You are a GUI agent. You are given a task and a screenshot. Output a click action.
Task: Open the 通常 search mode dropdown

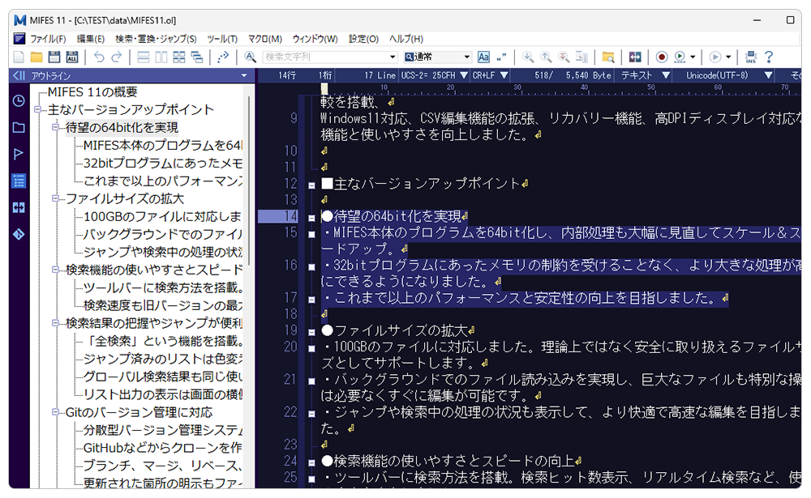438,57
